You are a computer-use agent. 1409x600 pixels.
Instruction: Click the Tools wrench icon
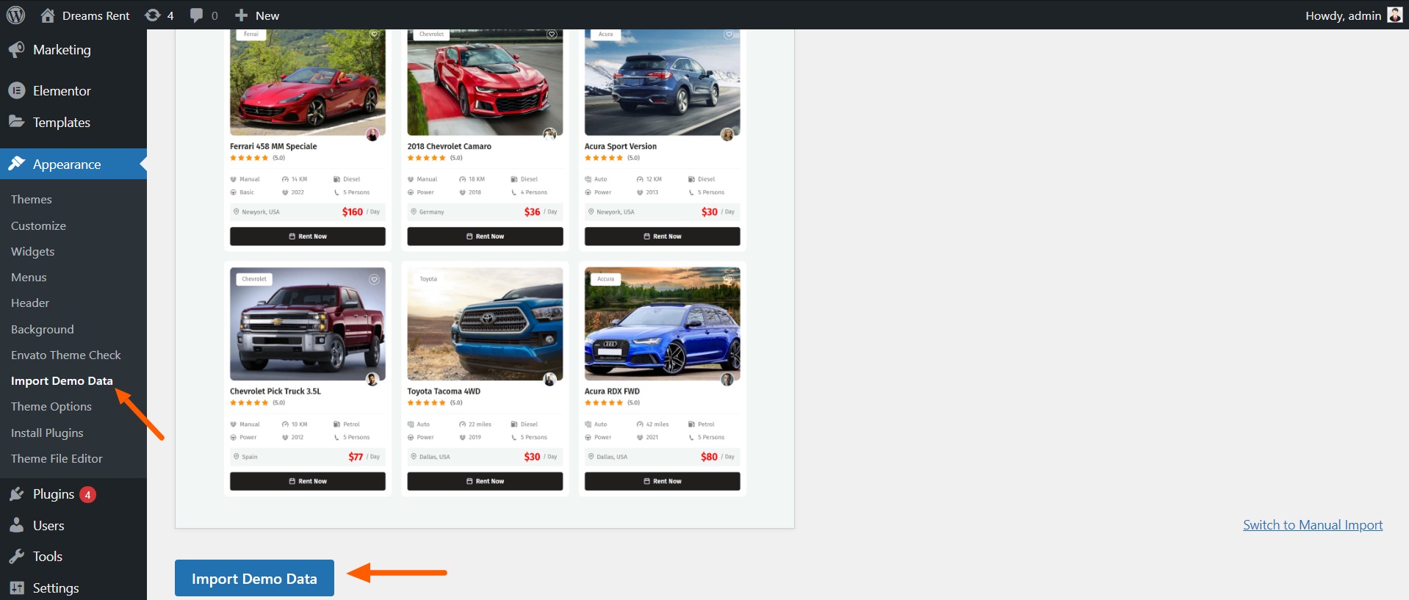coord(16,556)
